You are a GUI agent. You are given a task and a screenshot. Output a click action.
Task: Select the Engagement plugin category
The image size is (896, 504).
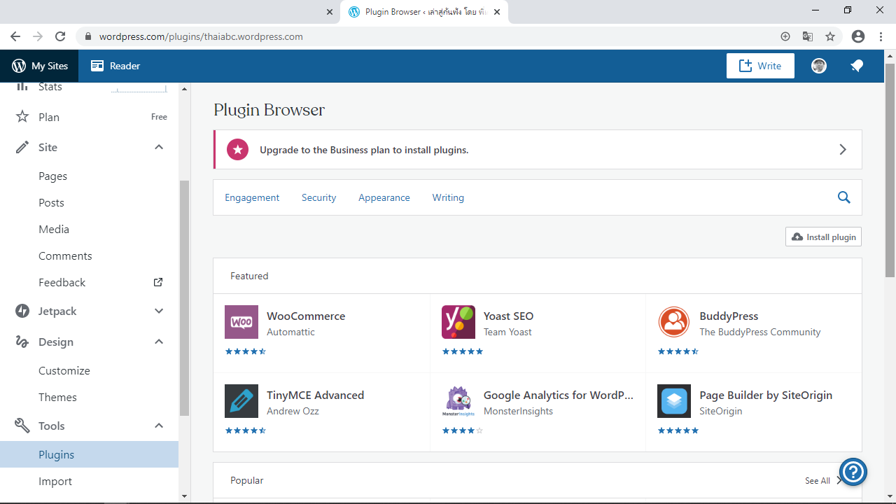pyautogui.click(x=252, y=197)
